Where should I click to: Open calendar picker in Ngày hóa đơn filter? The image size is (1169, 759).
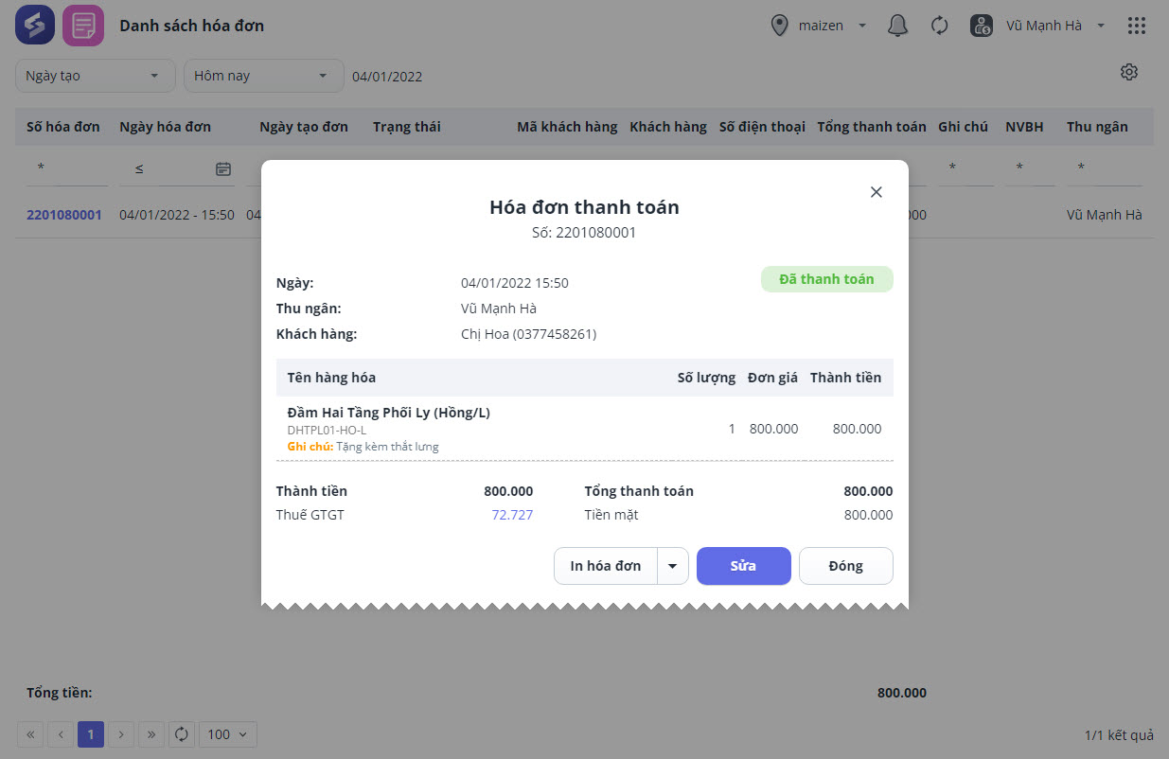[x=223, y=168]
